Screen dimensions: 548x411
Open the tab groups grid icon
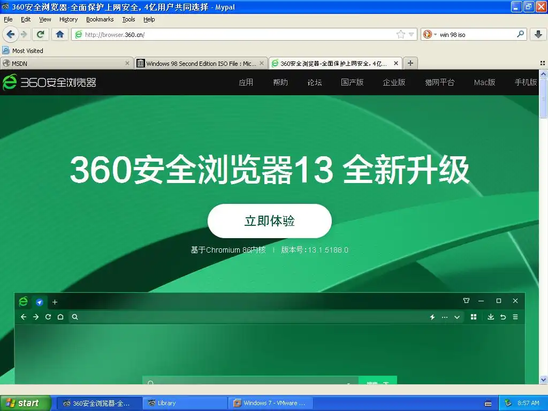(543, 63)
